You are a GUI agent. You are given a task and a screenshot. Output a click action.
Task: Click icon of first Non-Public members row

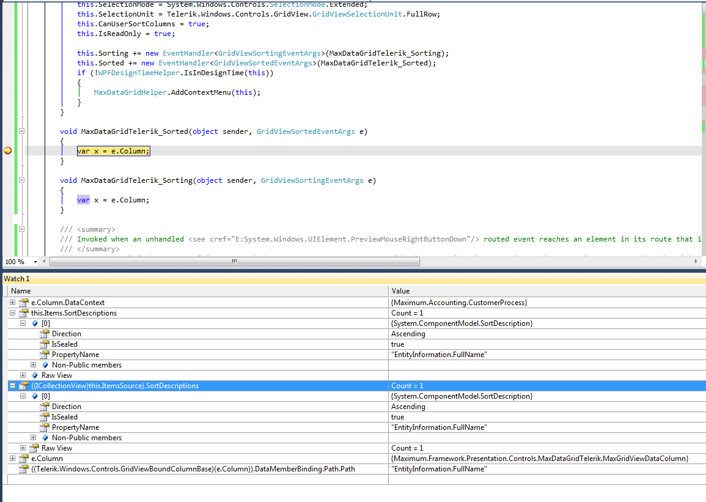(45, 365)
